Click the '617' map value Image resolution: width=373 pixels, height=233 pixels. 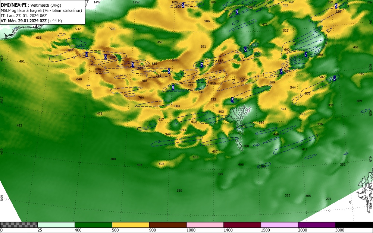tap(161, 119)
